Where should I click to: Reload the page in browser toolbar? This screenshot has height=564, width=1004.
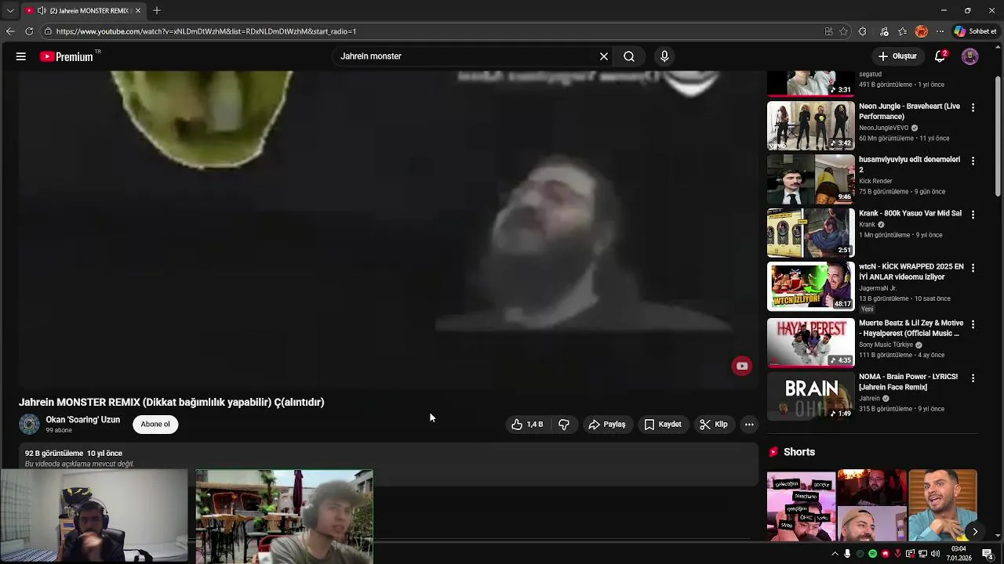[x=29, y=31]
